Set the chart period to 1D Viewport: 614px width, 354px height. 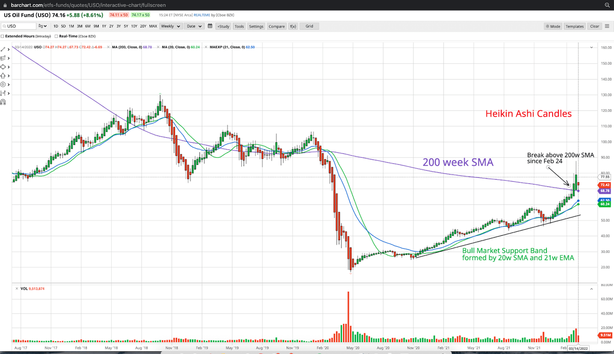(56, 26)
